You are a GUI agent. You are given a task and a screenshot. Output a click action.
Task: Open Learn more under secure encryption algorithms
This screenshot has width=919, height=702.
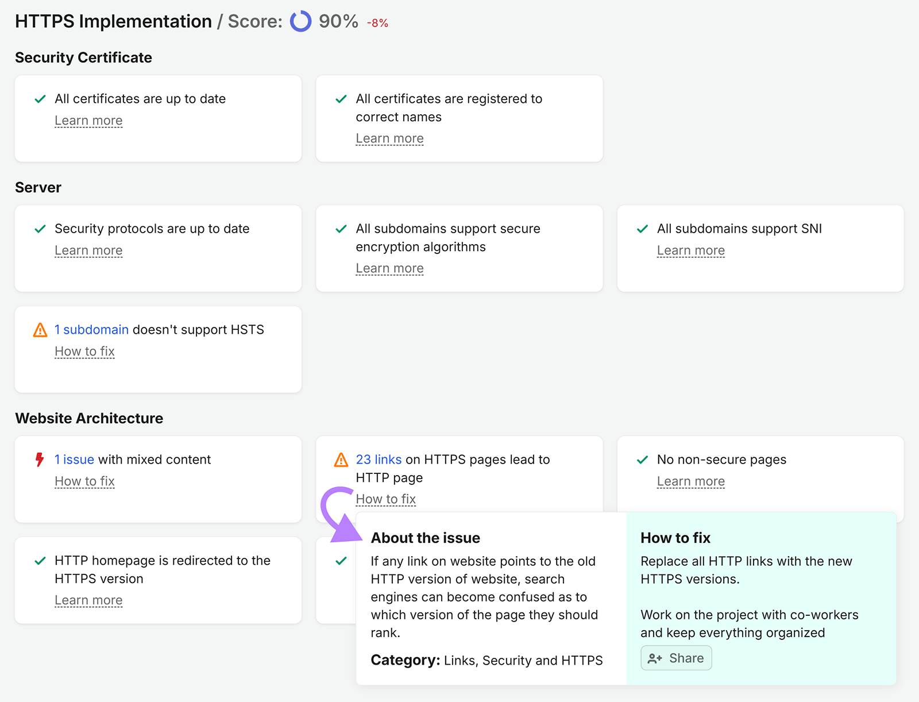(389, 268)
